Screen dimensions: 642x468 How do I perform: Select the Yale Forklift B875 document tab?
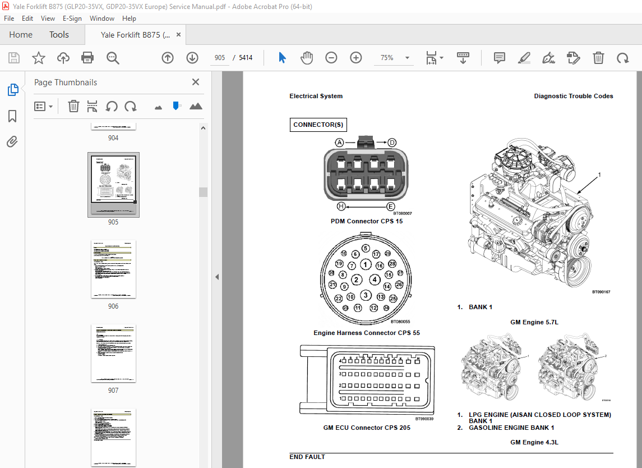(x=135, y=35)
